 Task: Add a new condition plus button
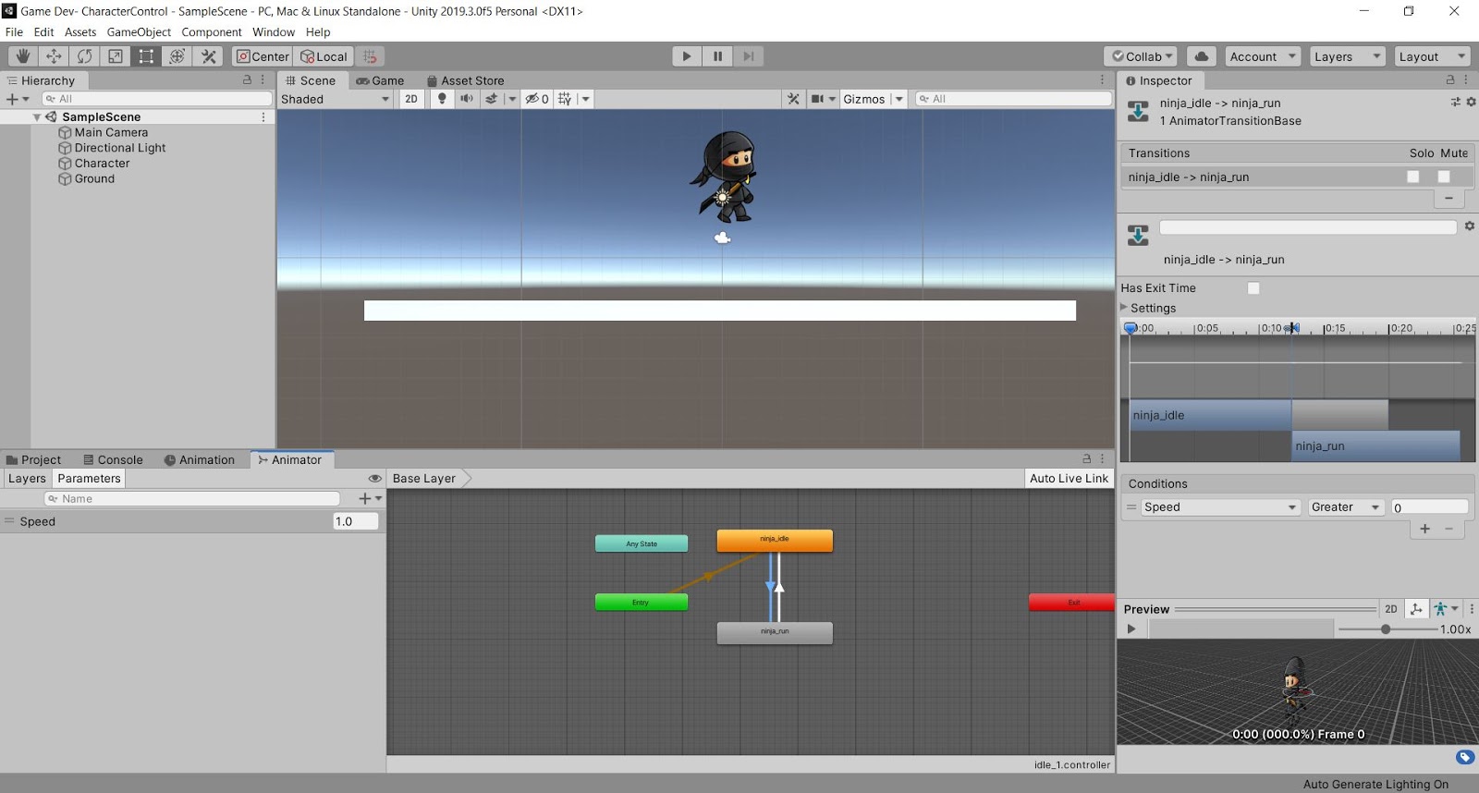coord(1424,529)
